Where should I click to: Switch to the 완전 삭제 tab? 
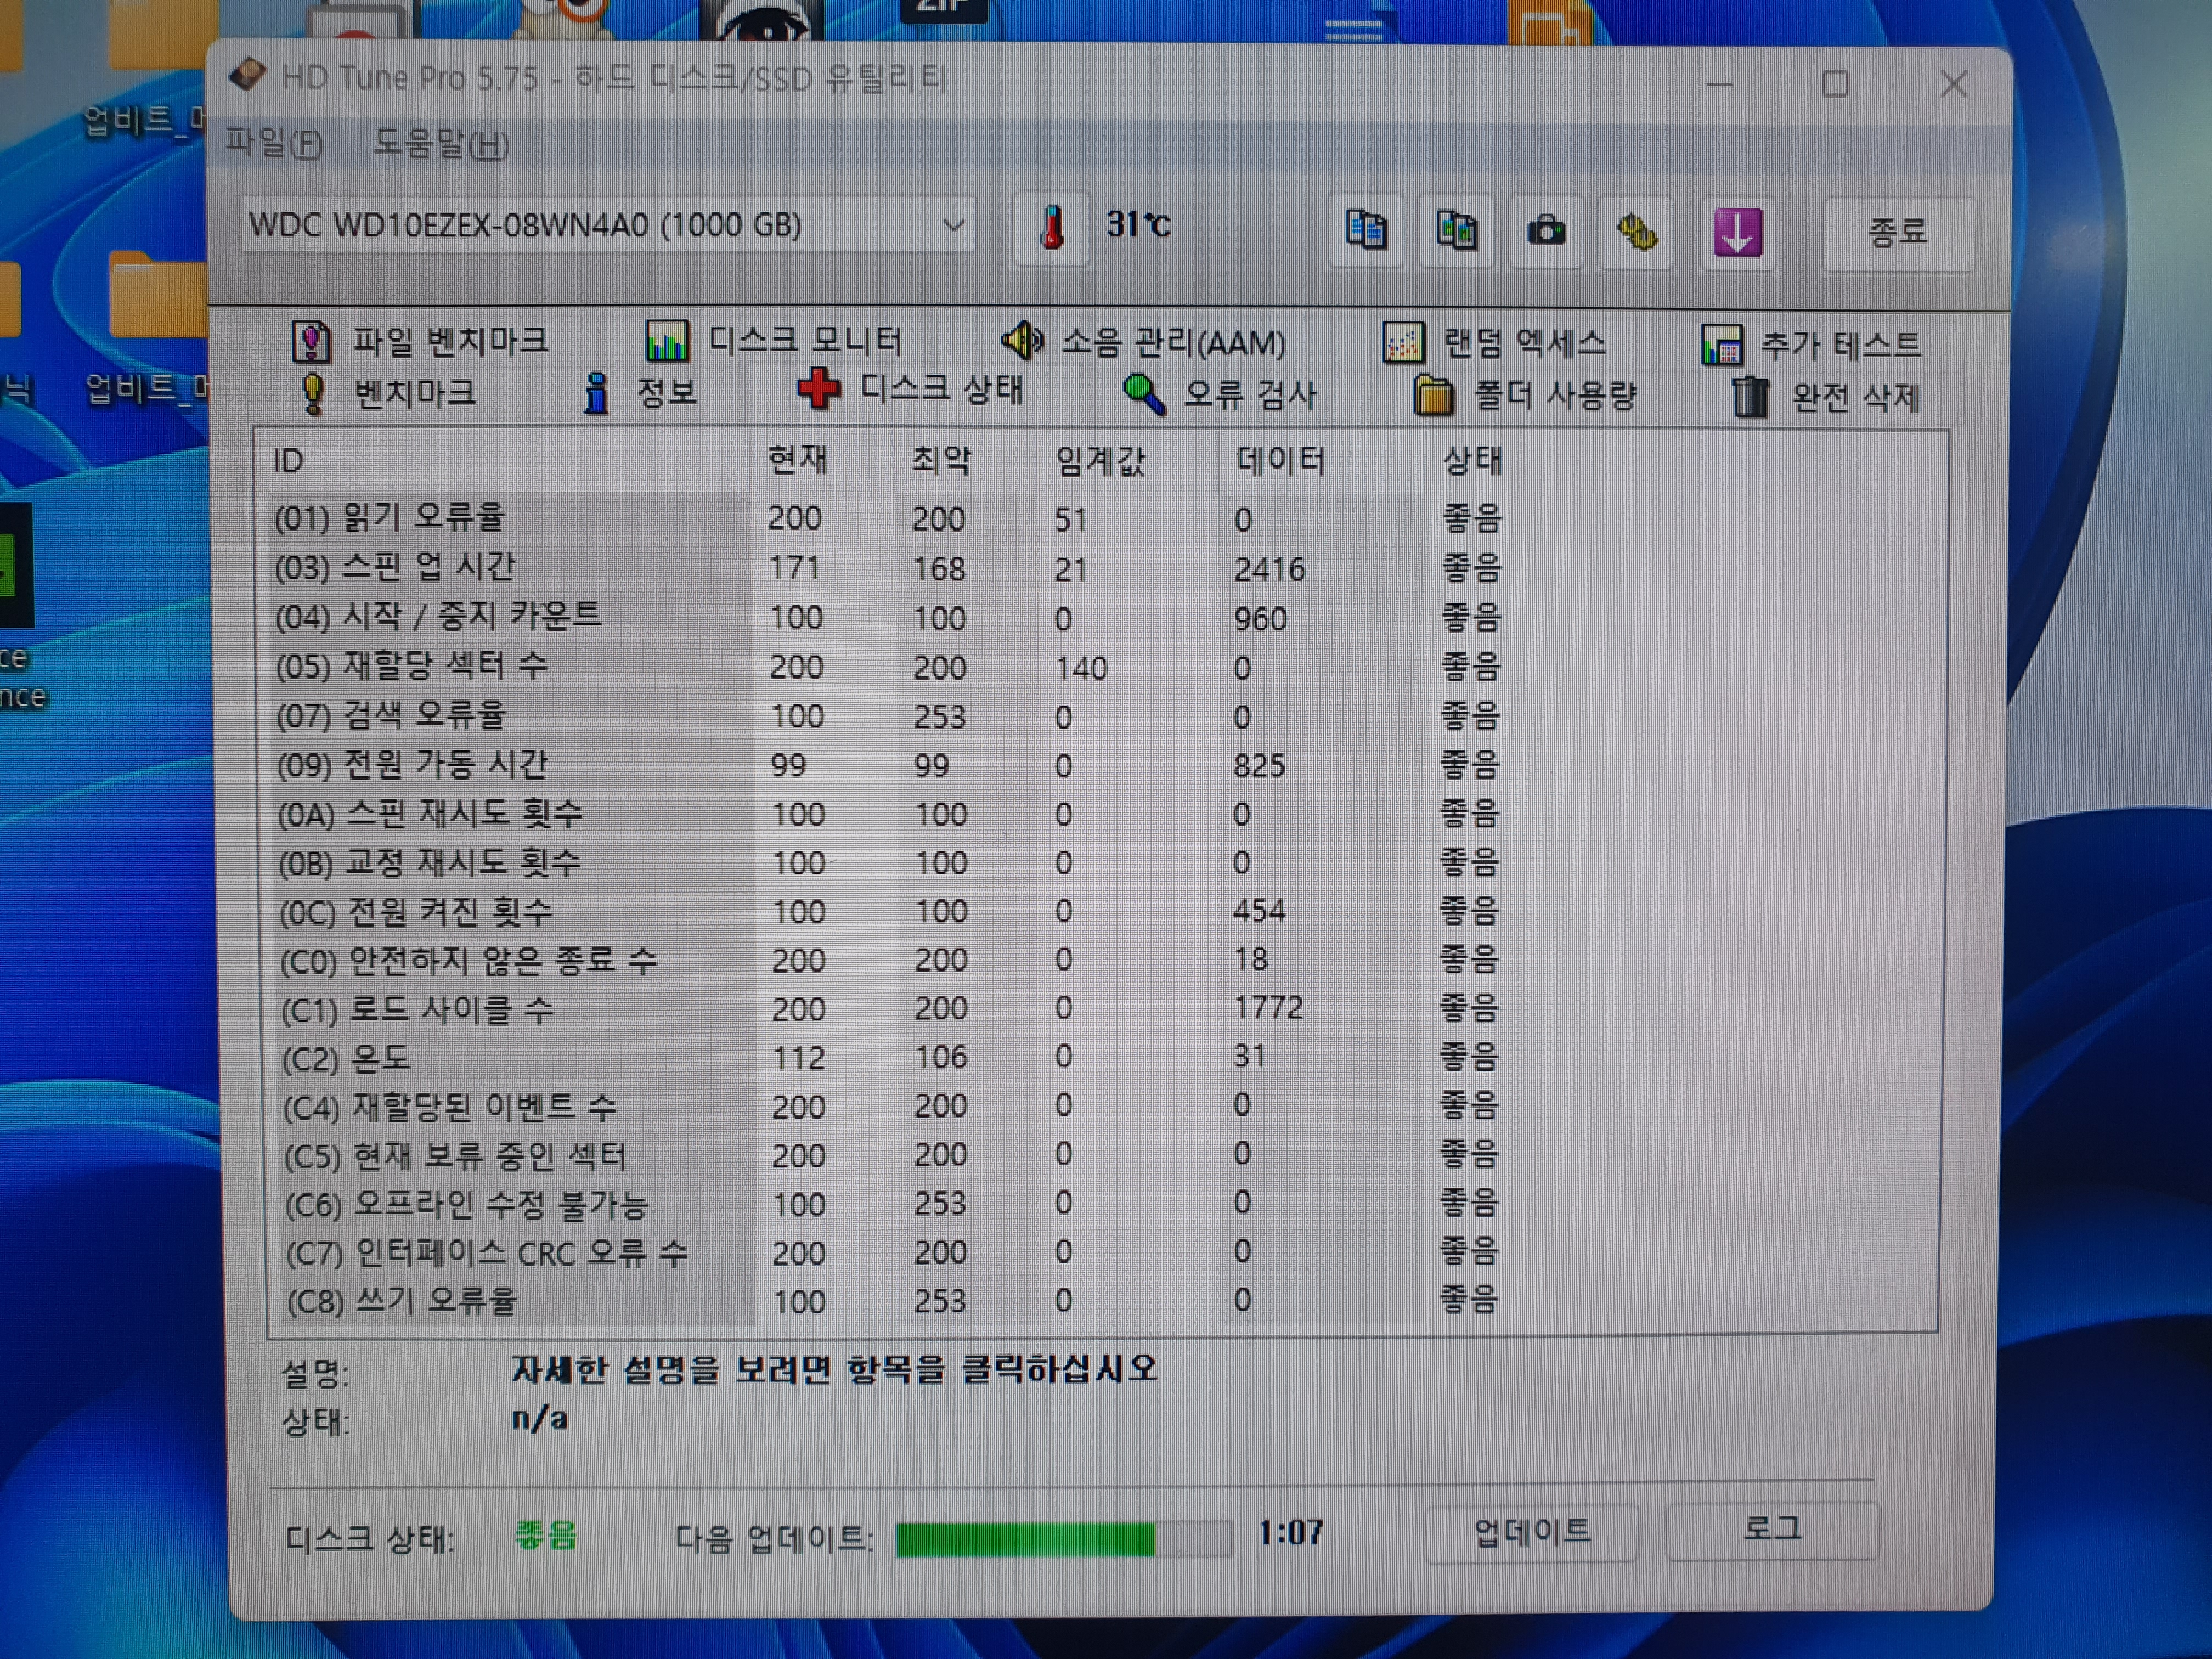[x=1826, y=397]
